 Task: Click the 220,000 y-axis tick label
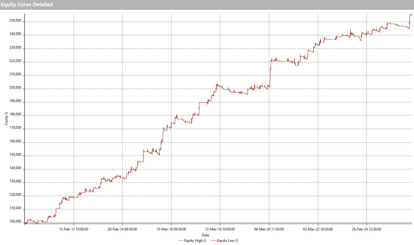[x=15, y=61]
